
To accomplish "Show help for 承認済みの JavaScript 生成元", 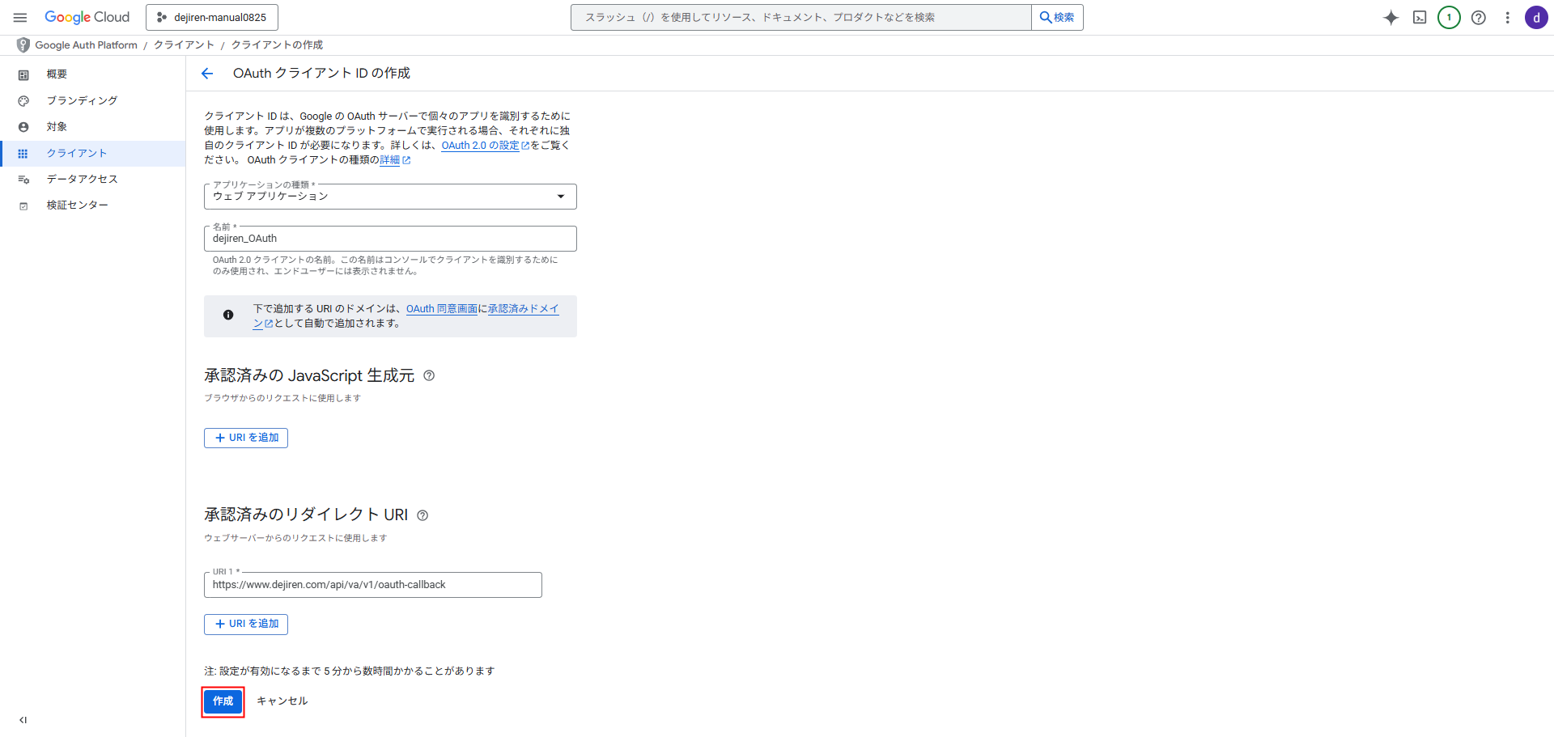I will [x=429, y=375].
